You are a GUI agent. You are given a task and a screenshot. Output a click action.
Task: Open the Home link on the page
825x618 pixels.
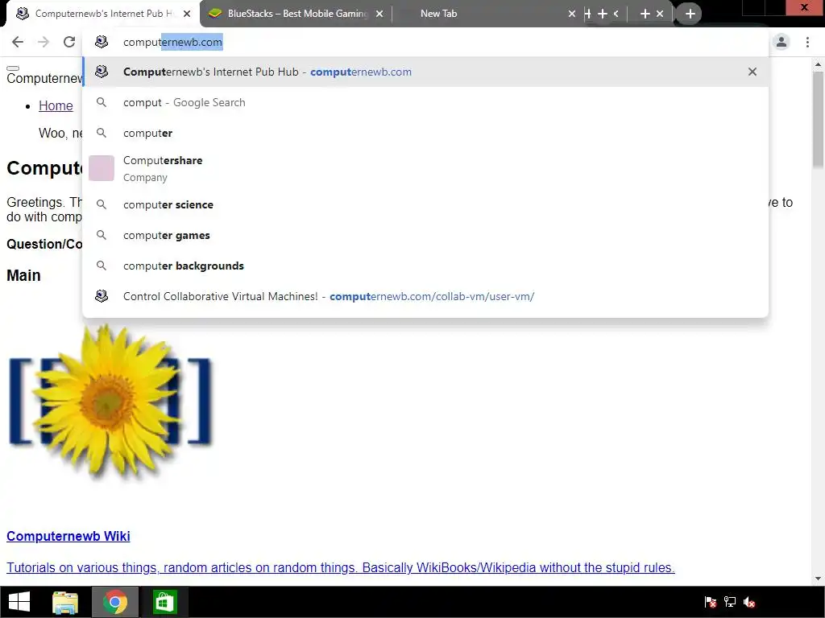coord(56,105)
